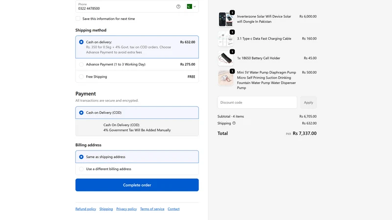Image resolution: width=392 pixels, height=220 pixels.
Task: Click the 1x 18650 Battery Cell Holder name
Action: [259, 58]
